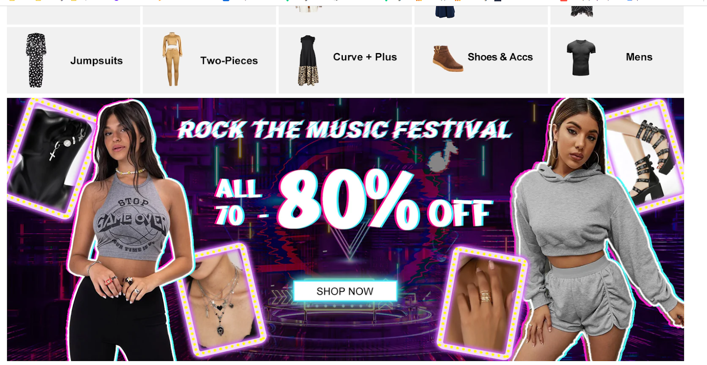This screenshot has height=365, width=707.
Task: Click the black men's t-shirt icon
Action: point(581,58)
